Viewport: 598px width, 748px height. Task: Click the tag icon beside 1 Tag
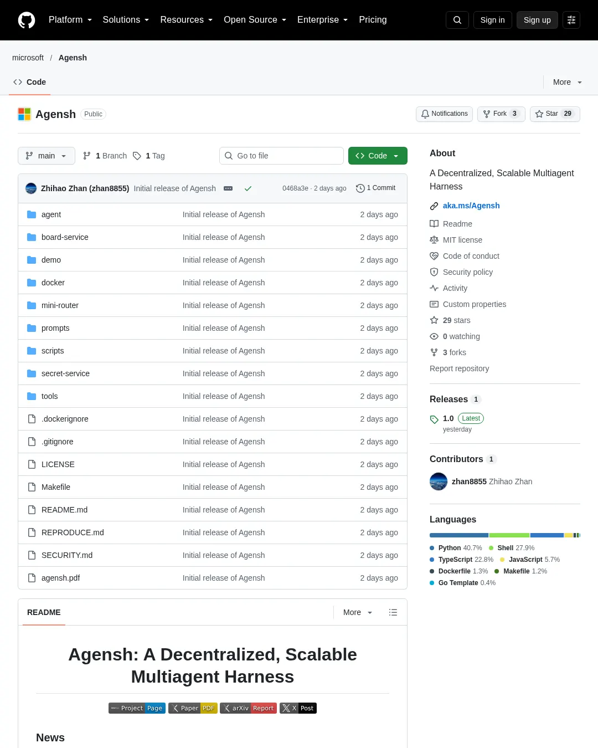[137, 156]
